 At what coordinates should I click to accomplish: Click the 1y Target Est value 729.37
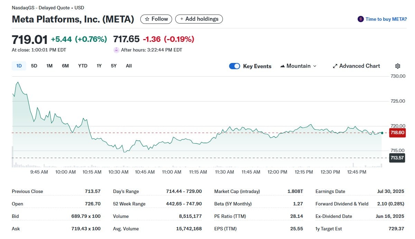tap(396, 229)
